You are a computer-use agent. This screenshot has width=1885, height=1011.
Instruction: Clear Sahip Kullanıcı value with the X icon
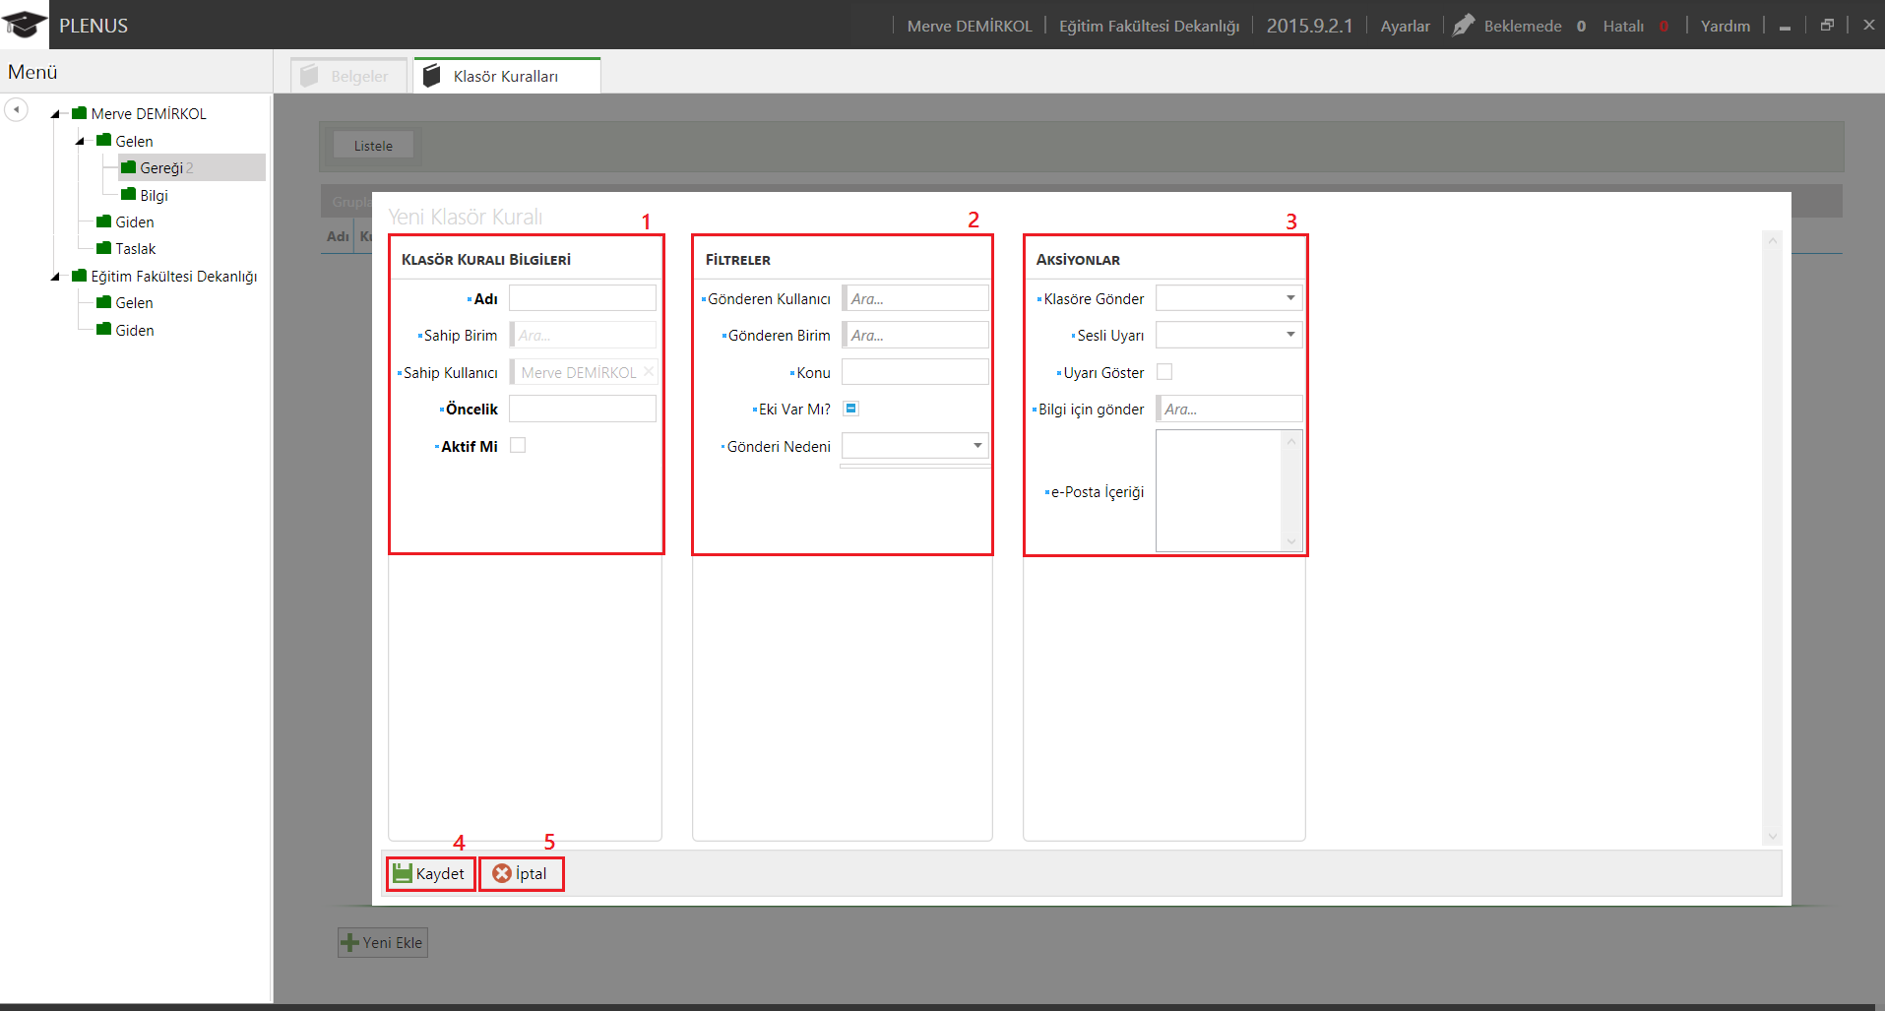[649, 371]
